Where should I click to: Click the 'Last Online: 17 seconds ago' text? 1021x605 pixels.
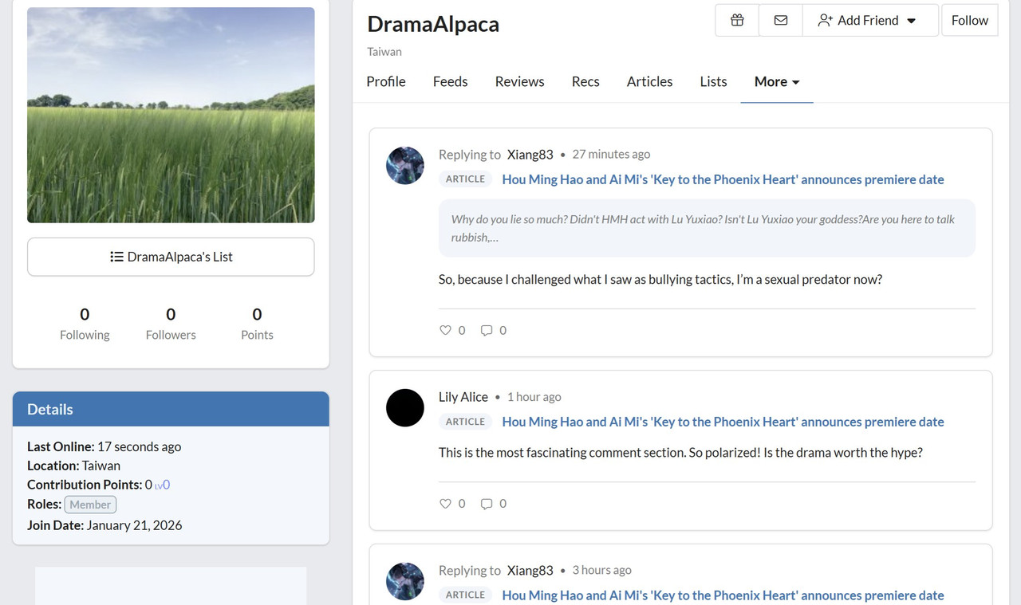(x=104, y=446)
